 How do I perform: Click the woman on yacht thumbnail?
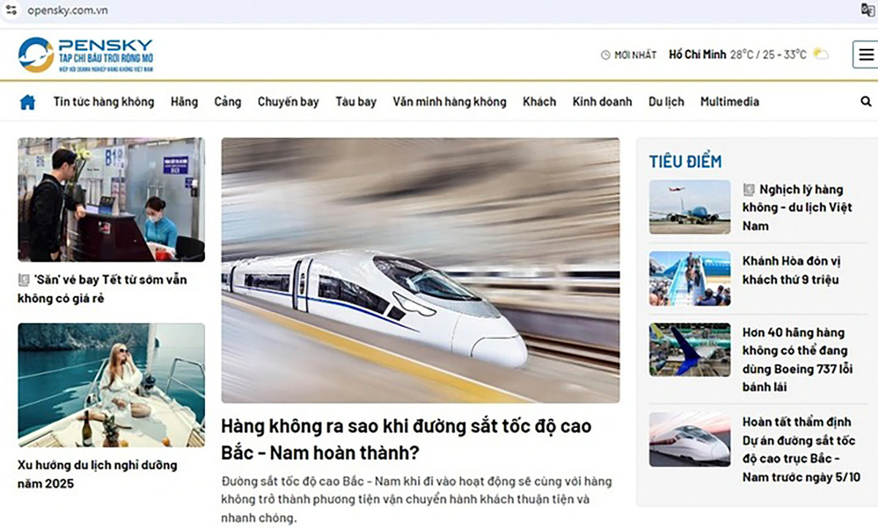[111, 385]
